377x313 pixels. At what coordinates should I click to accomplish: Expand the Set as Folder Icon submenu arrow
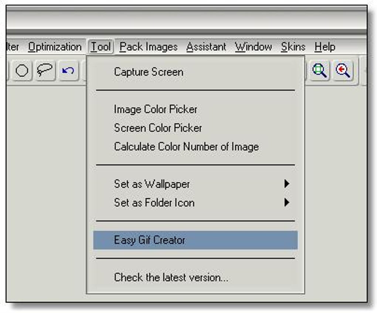pos(286,203)
